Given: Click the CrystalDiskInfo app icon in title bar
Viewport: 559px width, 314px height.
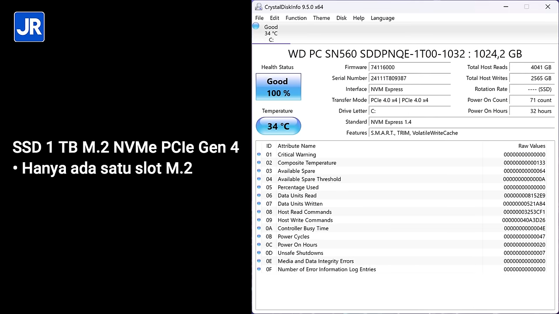Looking at the screenshot, I should [x=259, y=7].
